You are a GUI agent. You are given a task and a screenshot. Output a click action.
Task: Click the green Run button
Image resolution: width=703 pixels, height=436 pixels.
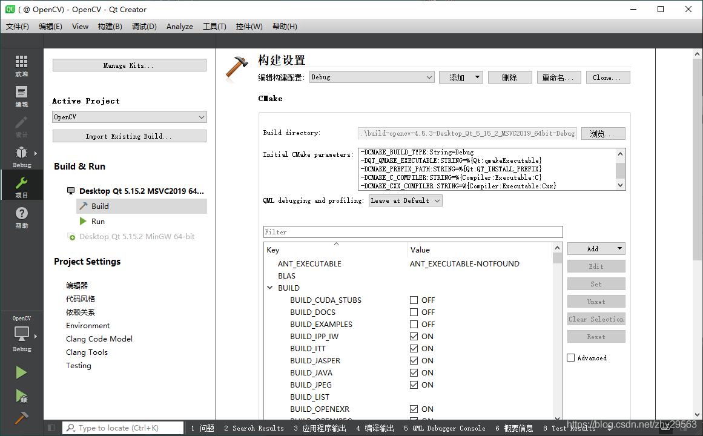coord(21,372)
